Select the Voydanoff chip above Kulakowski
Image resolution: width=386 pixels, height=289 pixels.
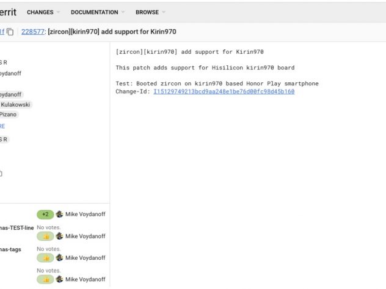pyautogui.click(x=10, y=95)
